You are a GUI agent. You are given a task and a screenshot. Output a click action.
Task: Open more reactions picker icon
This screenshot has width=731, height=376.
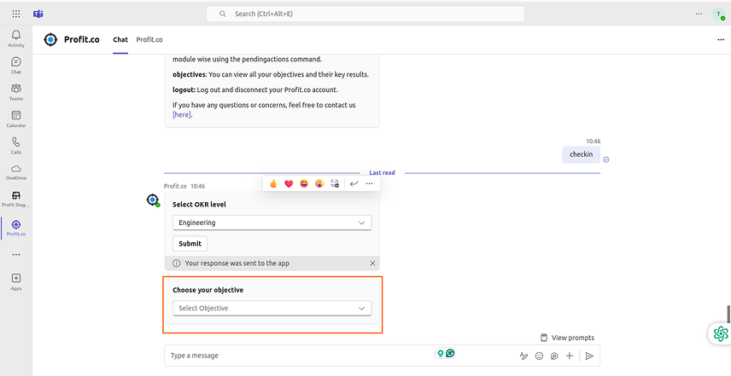pyautogui.click(x=335, y=184)
